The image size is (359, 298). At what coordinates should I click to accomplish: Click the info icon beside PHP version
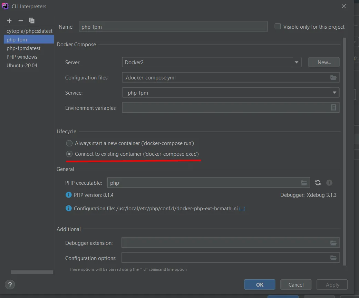pos(68,195)
